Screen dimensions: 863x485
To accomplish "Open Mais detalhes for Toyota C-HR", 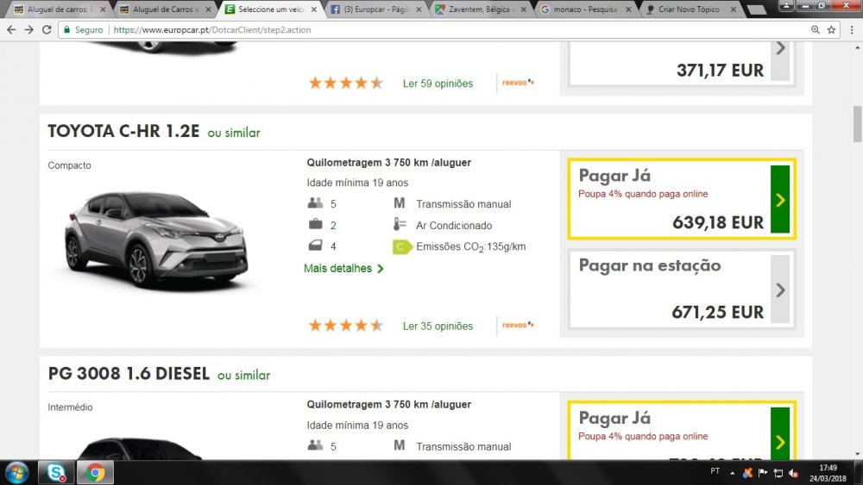I will (343, 269).
